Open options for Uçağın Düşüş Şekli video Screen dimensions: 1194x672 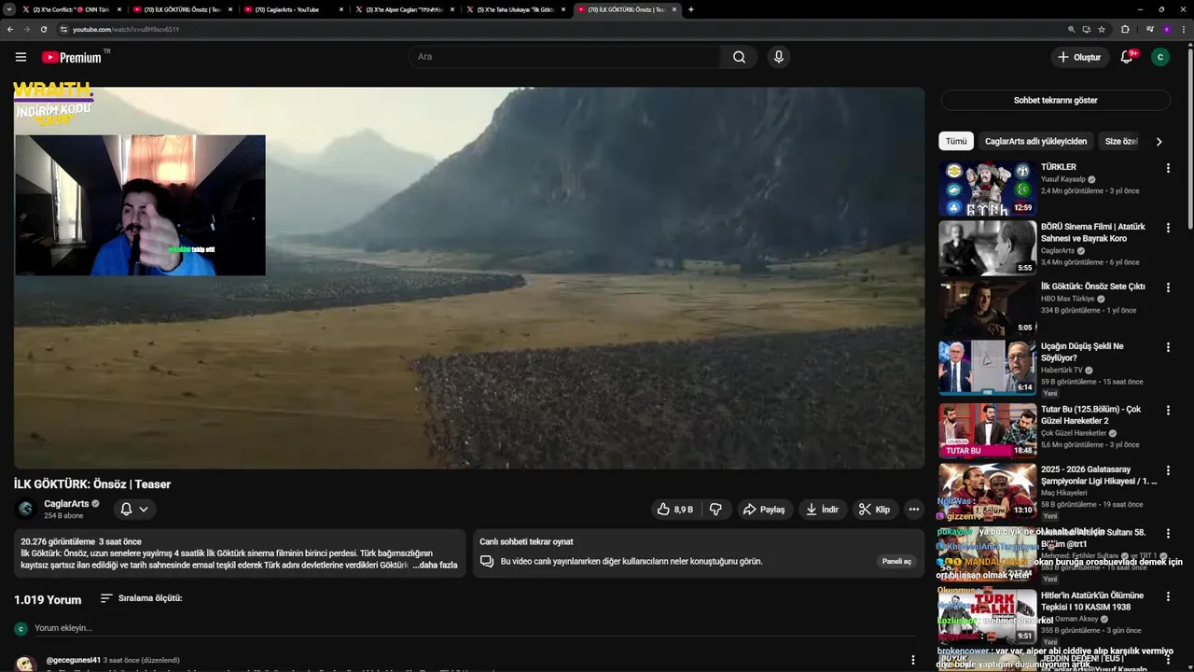1168,347
